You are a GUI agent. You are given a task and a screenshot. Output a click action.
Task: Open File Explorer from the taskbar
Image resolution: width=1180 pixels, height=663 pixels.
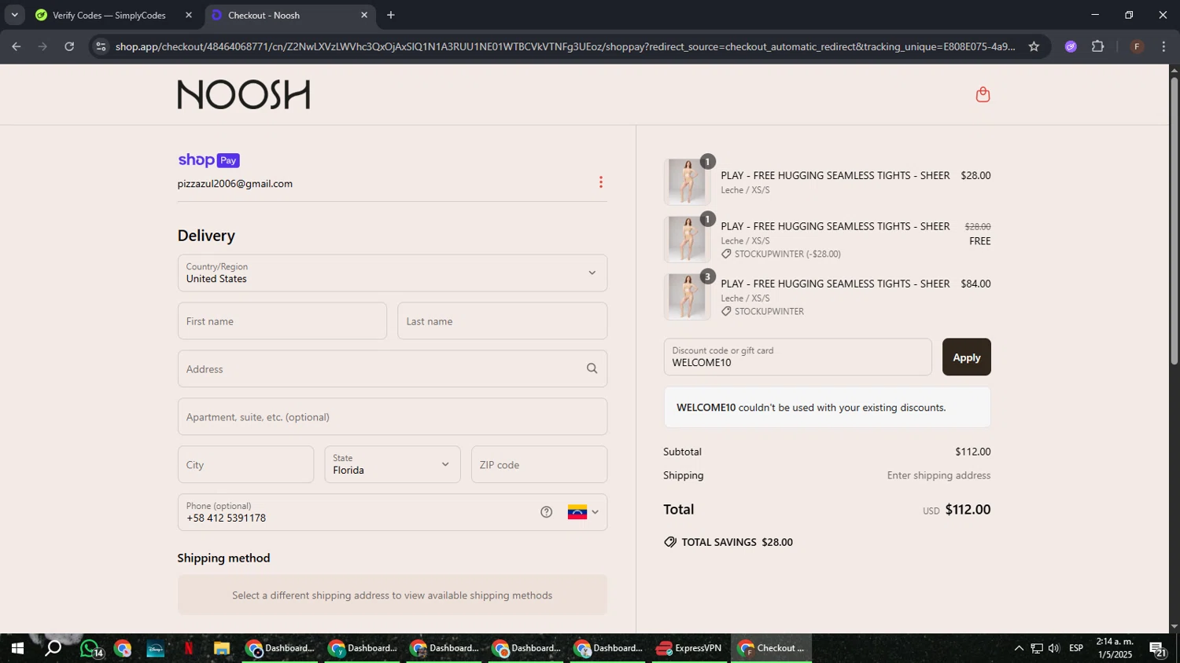pyautogui.click(x=222, y=649)
